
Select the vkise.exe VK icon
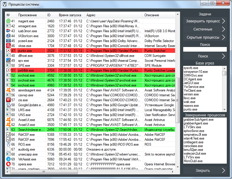tap(8, 46)
